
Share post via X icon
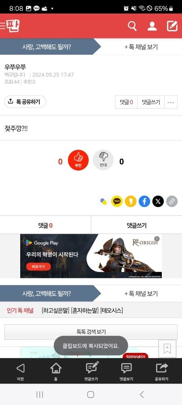pos(158,201)
